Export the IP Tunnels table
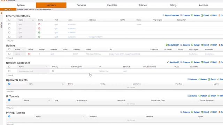Image resolution: width=223 pixels, height=125 pixels. (212, 96)
